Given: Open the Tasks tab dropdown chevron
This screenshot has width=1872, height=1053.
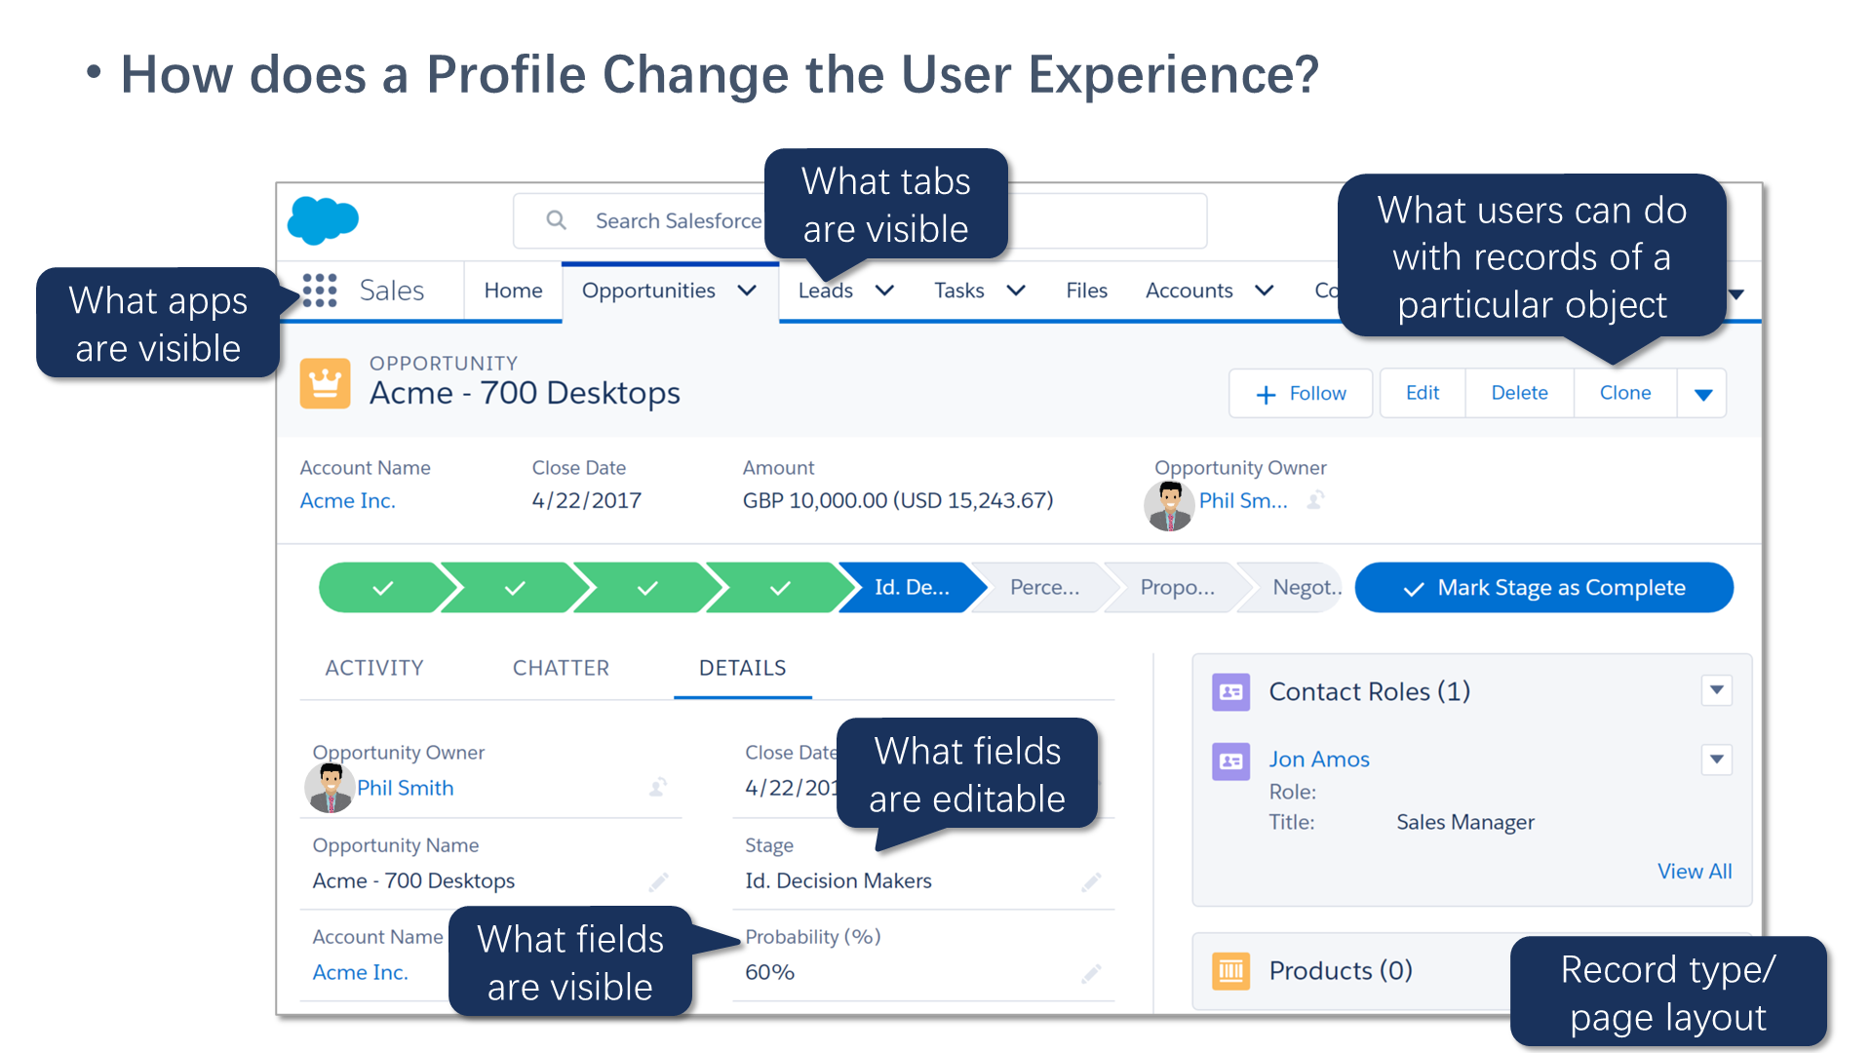Looking at the screenshot, I should click(1015, 291).
